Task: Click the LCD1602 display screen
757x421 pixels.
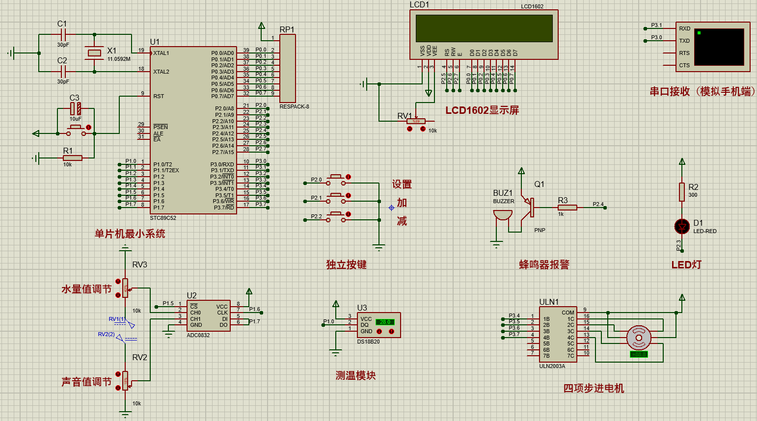Action: (x=484, y=28)
